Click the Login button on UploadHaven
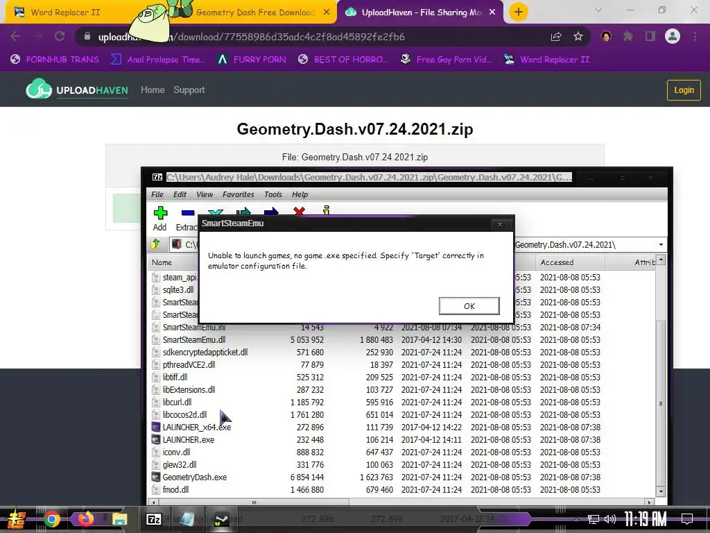Screen dimensions: 710x533 [x=684, y=90]
